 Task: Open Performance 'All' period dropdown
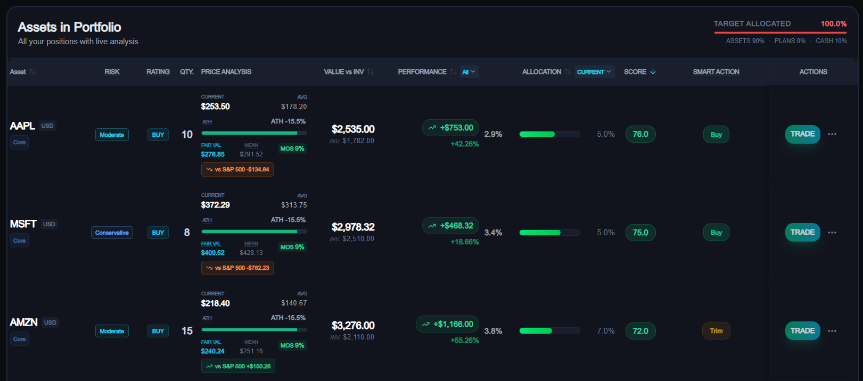click(x=469, y=72)
